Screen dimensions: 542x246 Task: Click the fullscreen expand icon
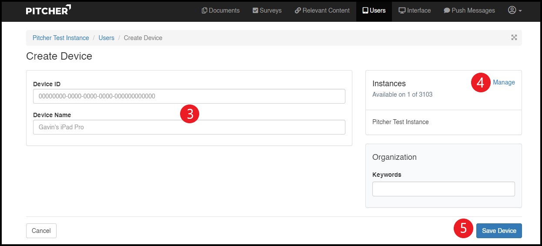[x=514, y=37]
